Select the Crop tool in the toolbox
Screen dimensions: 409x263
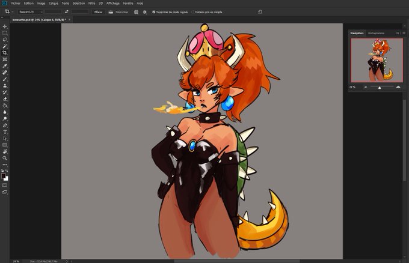click(5, 53)
